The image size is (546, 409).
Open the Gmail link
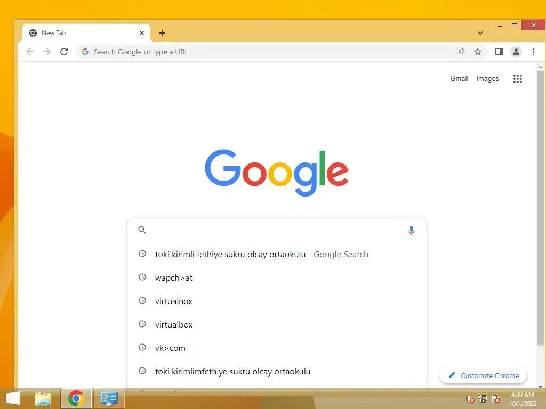coord(459,79)
